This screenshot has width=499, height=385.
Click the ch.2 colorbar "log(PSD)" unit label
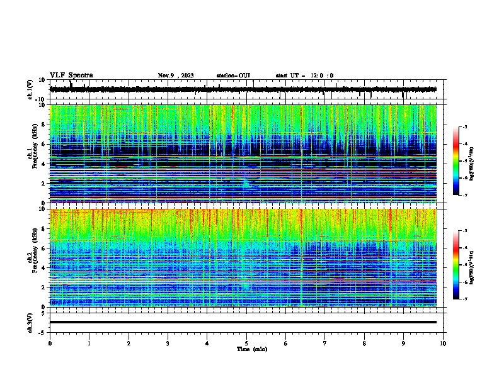(x=472, y=267)
